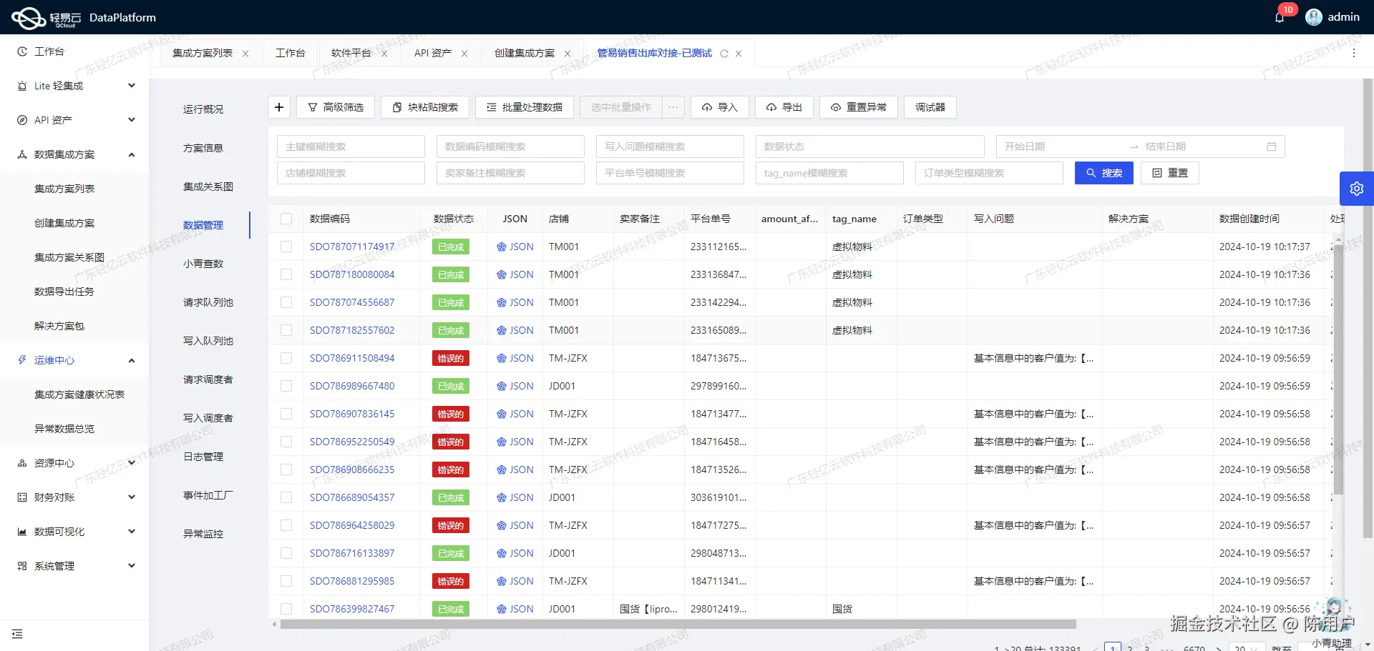
Task: Toggle the select-all header checkbox
Action: tap(286, 219)
